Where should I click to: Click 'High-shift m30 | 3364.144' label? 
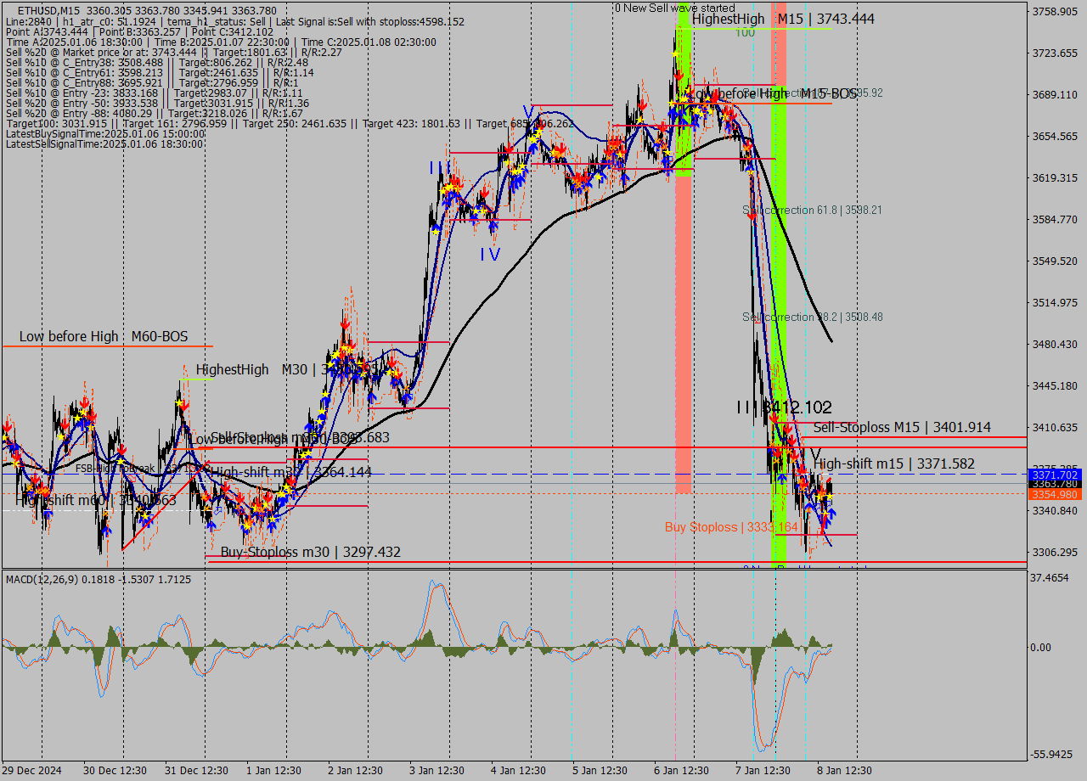[x=290, y=472]
